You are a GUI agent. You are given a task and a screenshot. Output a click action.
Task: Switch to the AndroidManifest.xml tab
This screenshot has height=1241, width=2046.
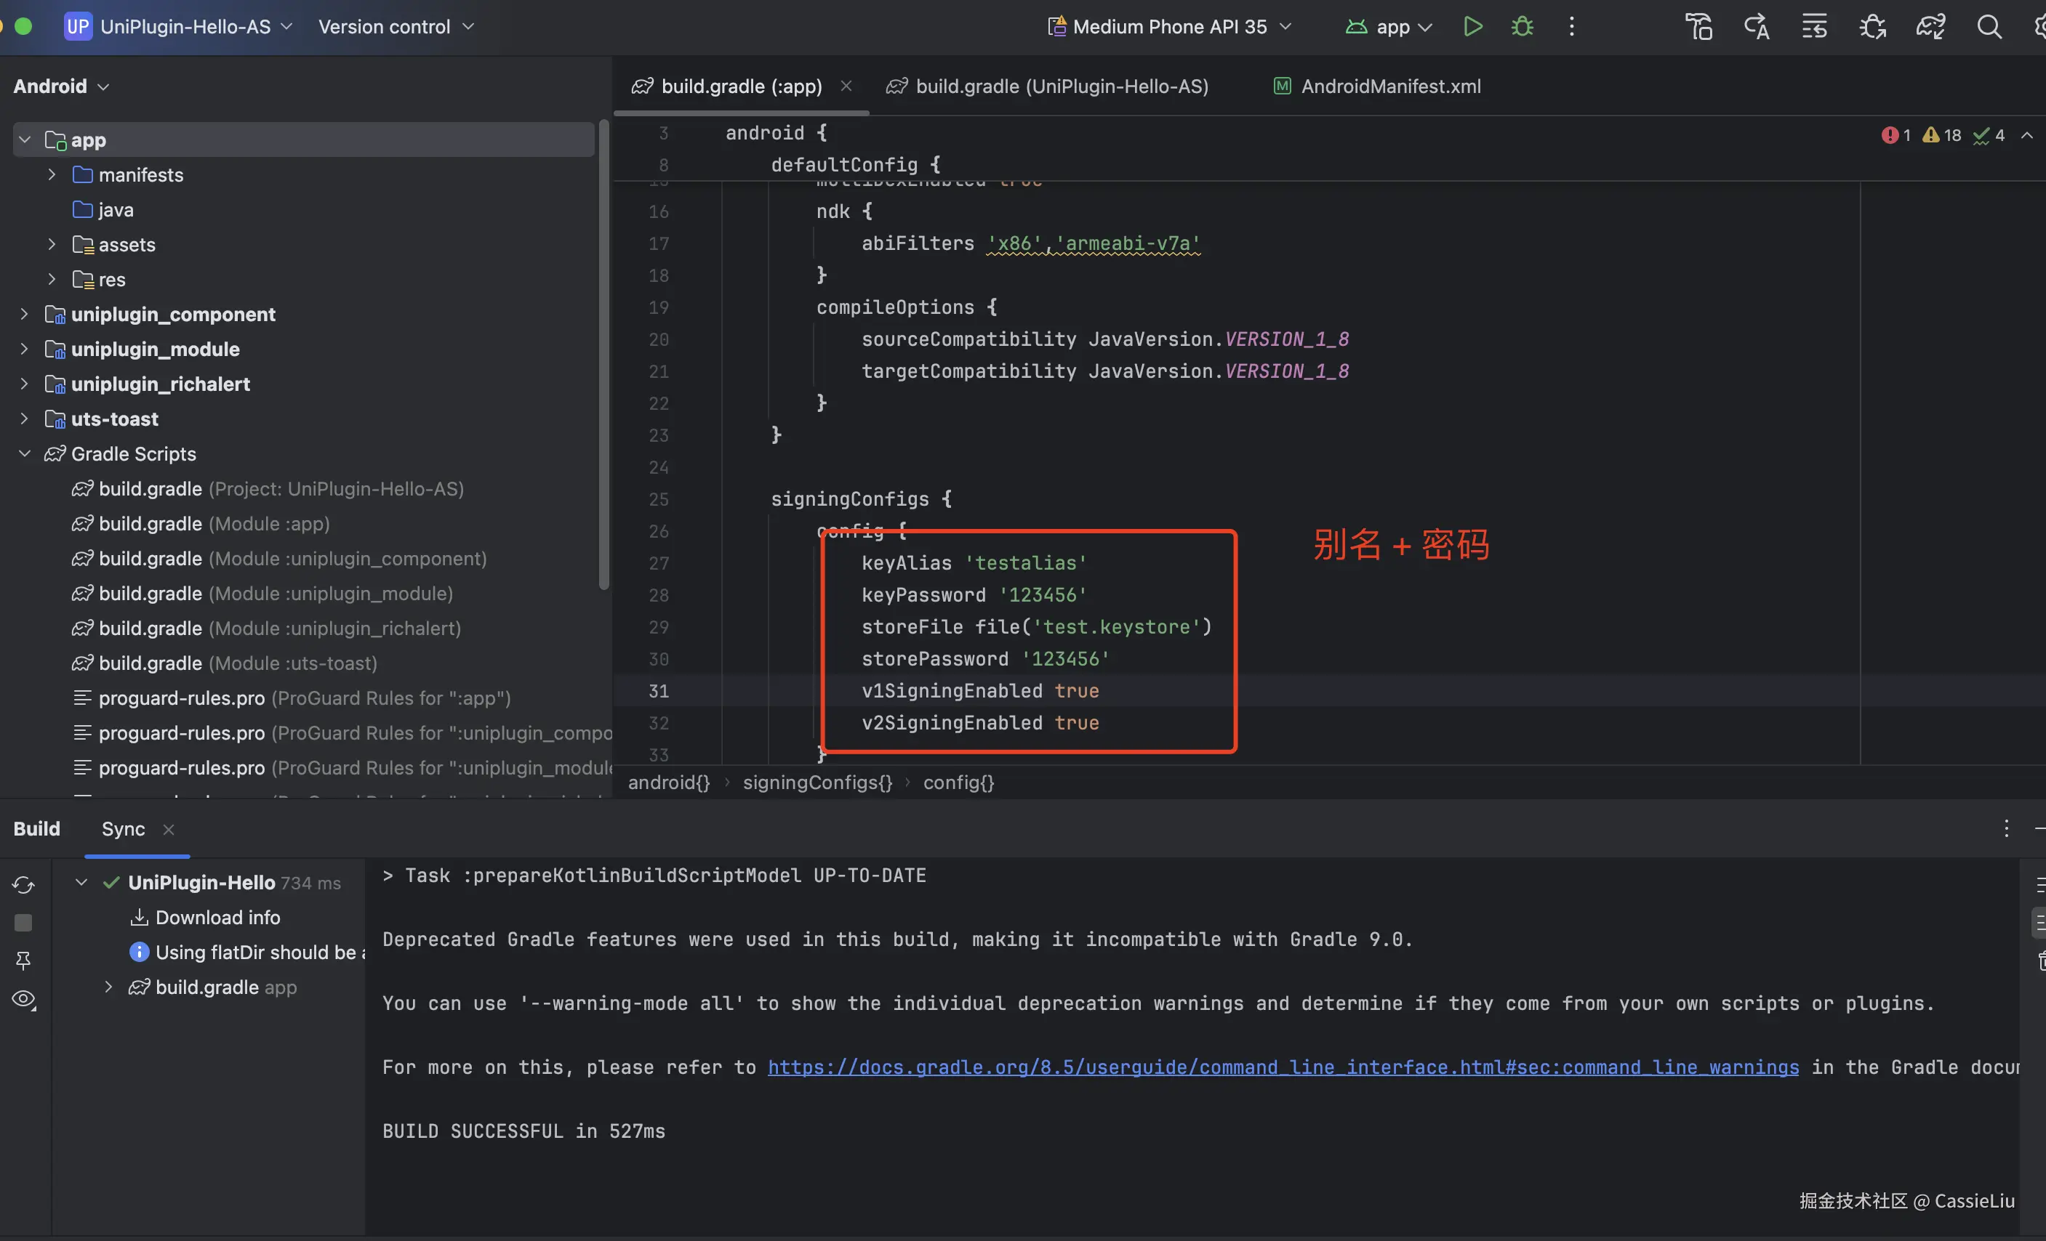click(x=1389, y=86)
